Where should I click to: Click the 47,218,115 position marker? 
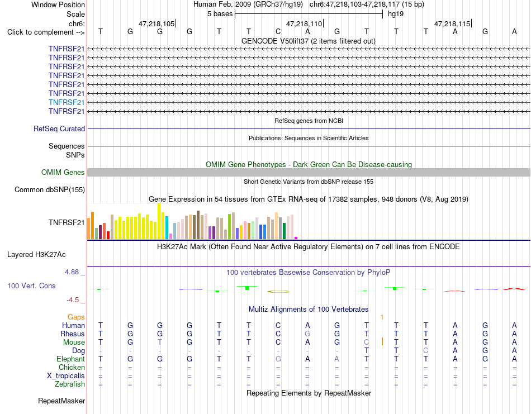tap(452, 23)
